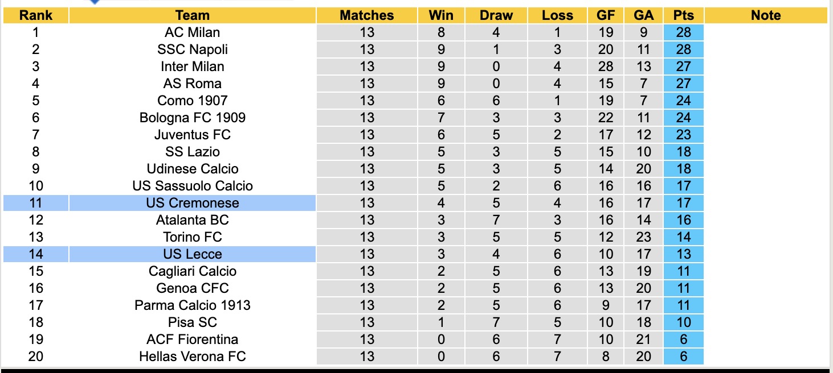Open the Inter Milan team name
833x373 pixels.
(x=193, y=67)
